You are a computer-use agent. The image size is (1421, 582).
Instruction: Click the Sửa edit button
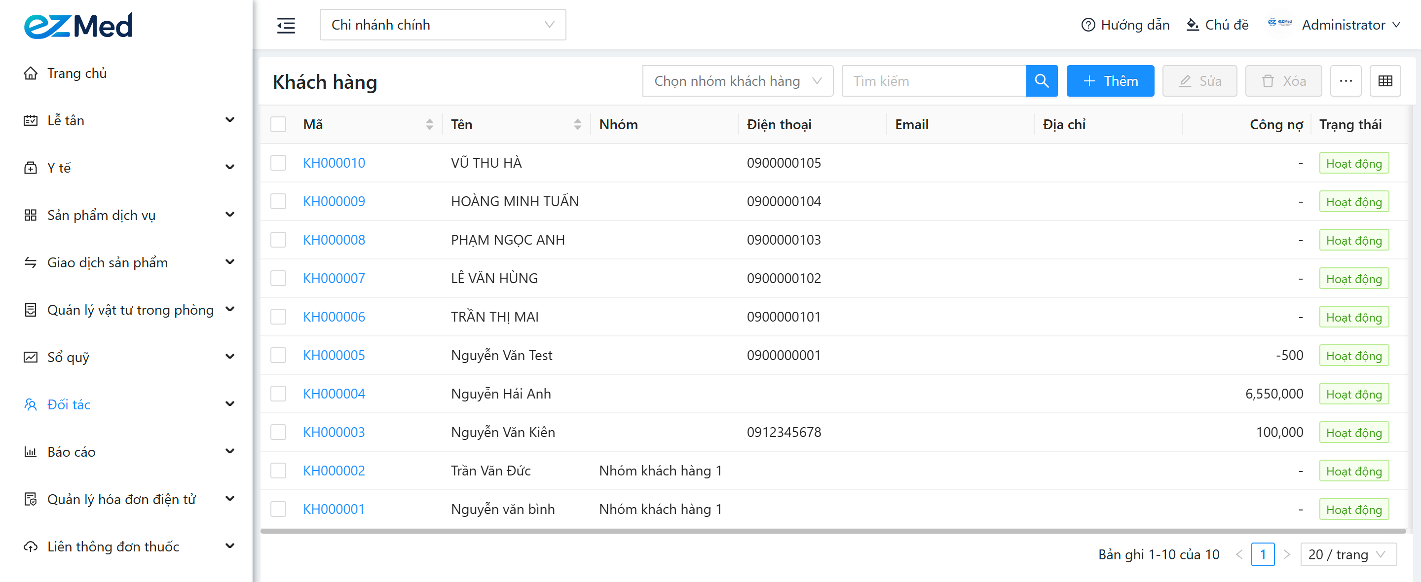tap(1199, 81)
